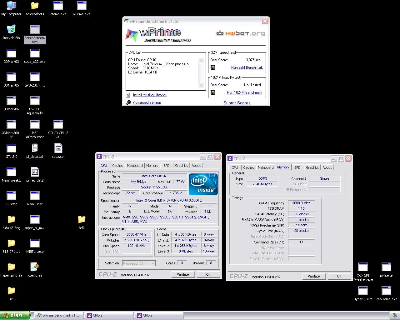Screen dimensions: 400x320
Task: Select pi_rec.dat2 file icon
Action: [35, 175]
